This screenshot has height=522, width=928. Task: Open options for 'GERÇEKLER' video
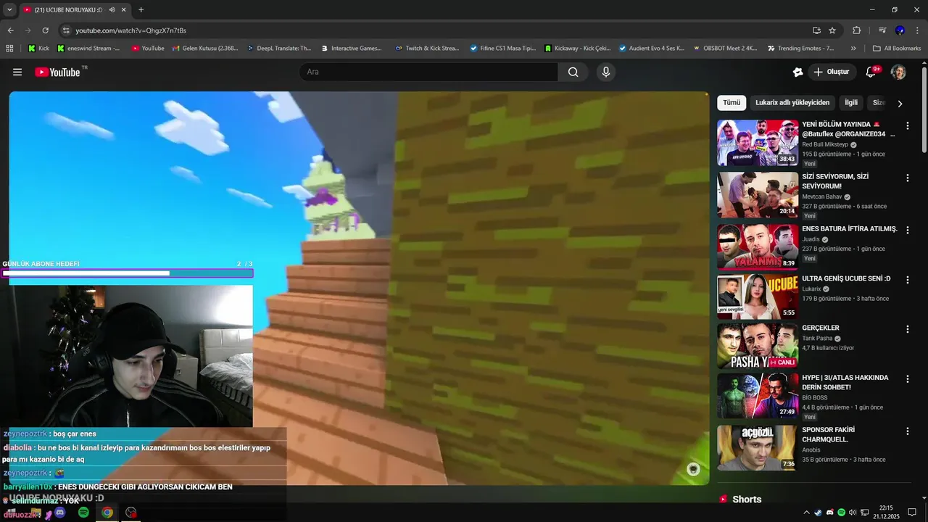tap(907, 329)
